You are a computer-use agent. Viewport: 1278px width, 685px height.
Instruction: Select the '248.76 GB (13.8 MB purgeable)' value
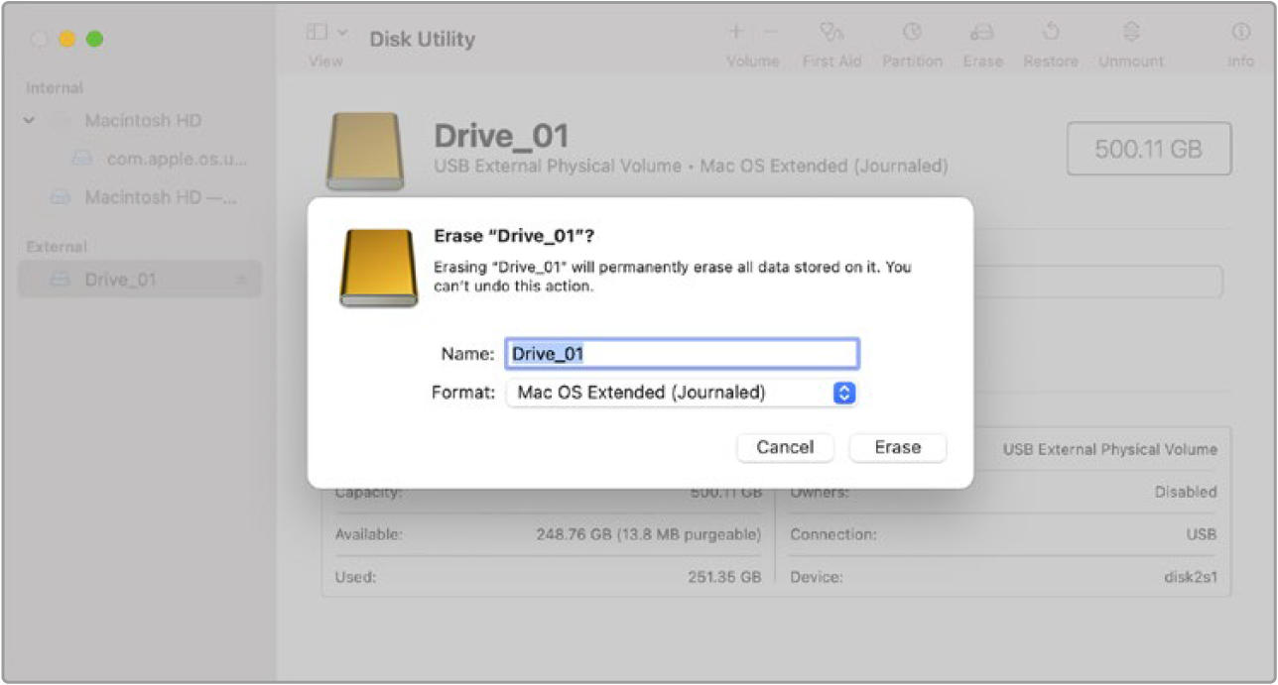[649, 534]
